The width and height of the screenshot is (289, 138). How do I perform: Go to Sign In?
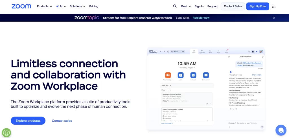pos(199,6)
